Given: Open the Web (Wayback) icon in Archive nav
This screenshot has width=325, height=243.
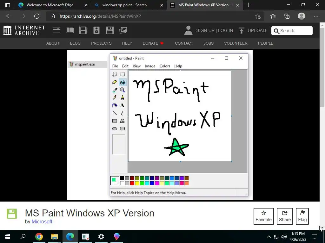Looking at the screenshot, I should point(56,30).
